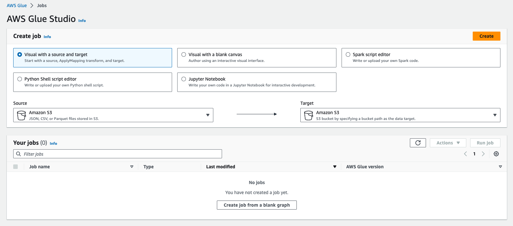The width and height of the screenshot is (513, 226).
Task: Open the AWS Glue breadcrumb link
Action: [17, 5]
